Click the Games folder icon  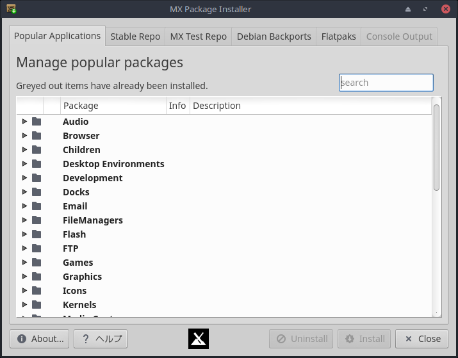point(37,262)
